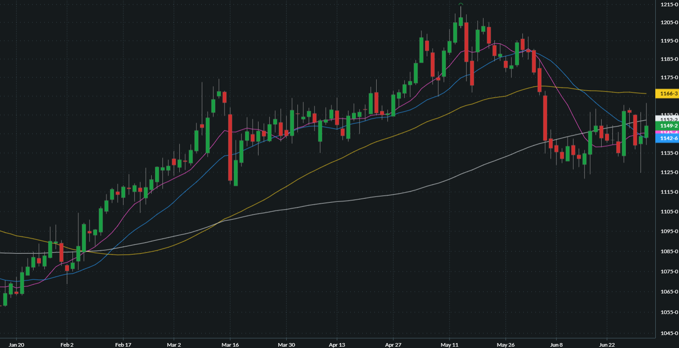Click the large red candle at Mar 16

pos(230,147)
